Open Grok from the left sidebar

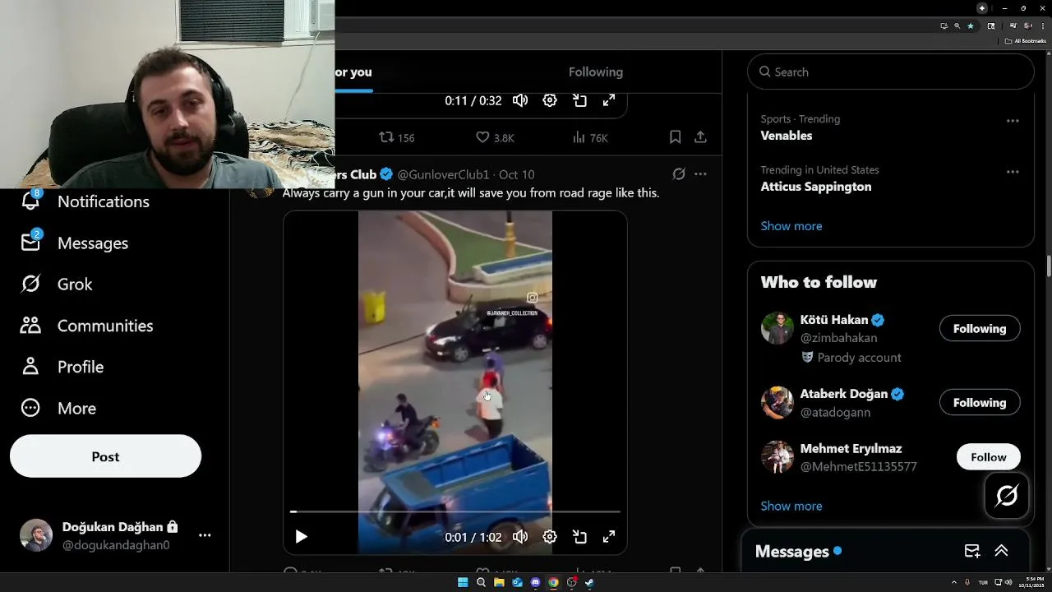point(58,284)
